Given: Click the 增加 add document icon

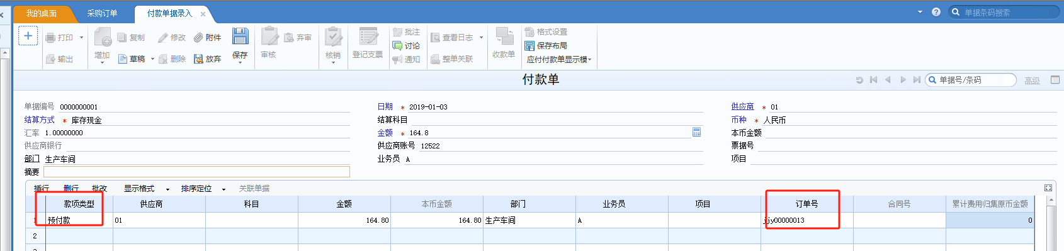Looking at the screenshot, I should click(103, 37).
